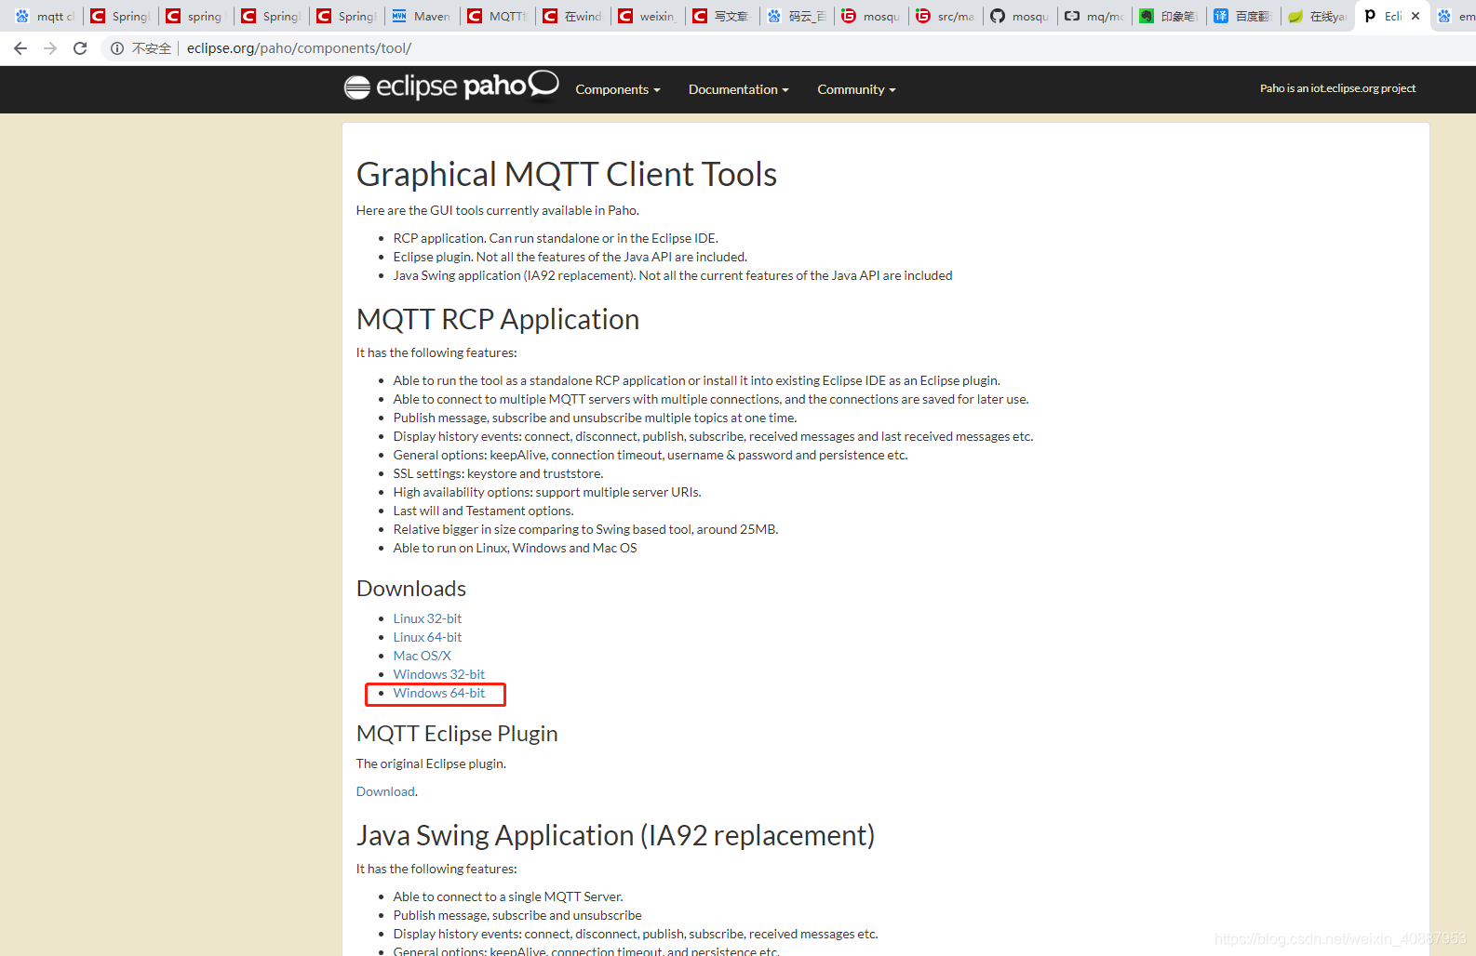
Task: Download the Windows 64-bit build
Action: 438,693
